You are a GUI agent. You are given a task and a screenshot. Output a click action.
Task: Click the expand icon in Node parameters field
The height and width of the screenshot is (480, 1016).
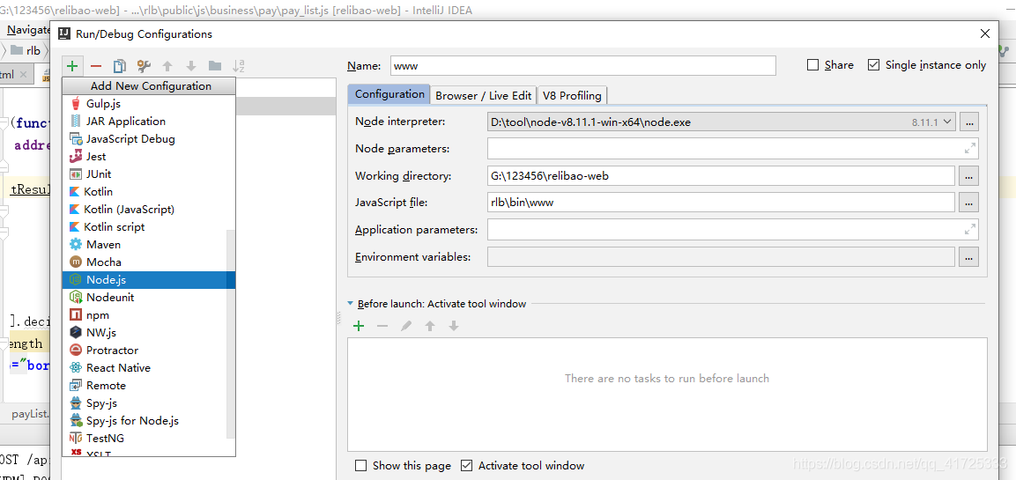pos(969,149)
